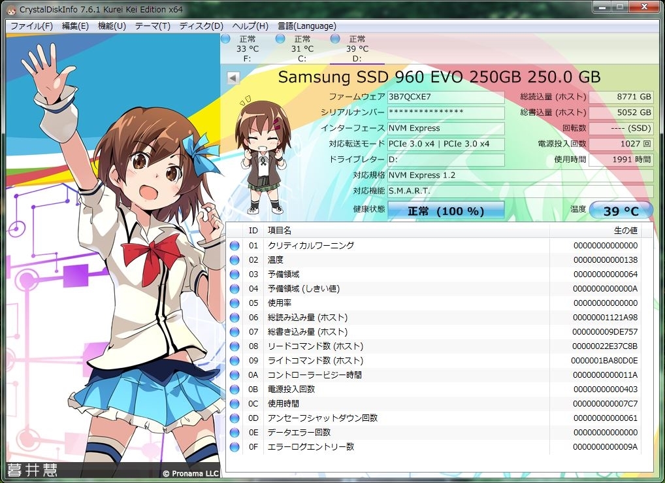
Task: Click the ID column header
Action: 253,231
